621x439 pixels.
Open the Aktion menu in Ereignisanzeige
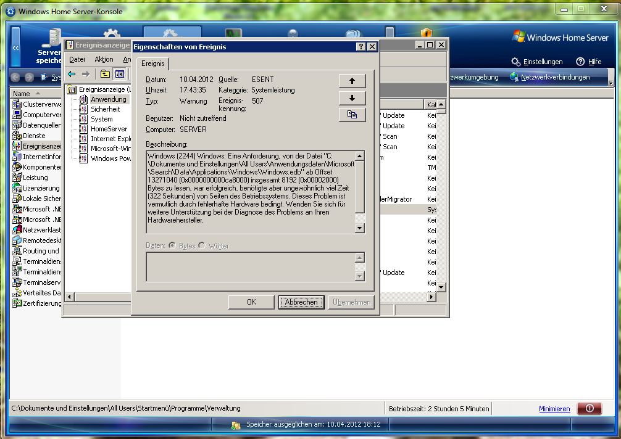coord(104,59)
